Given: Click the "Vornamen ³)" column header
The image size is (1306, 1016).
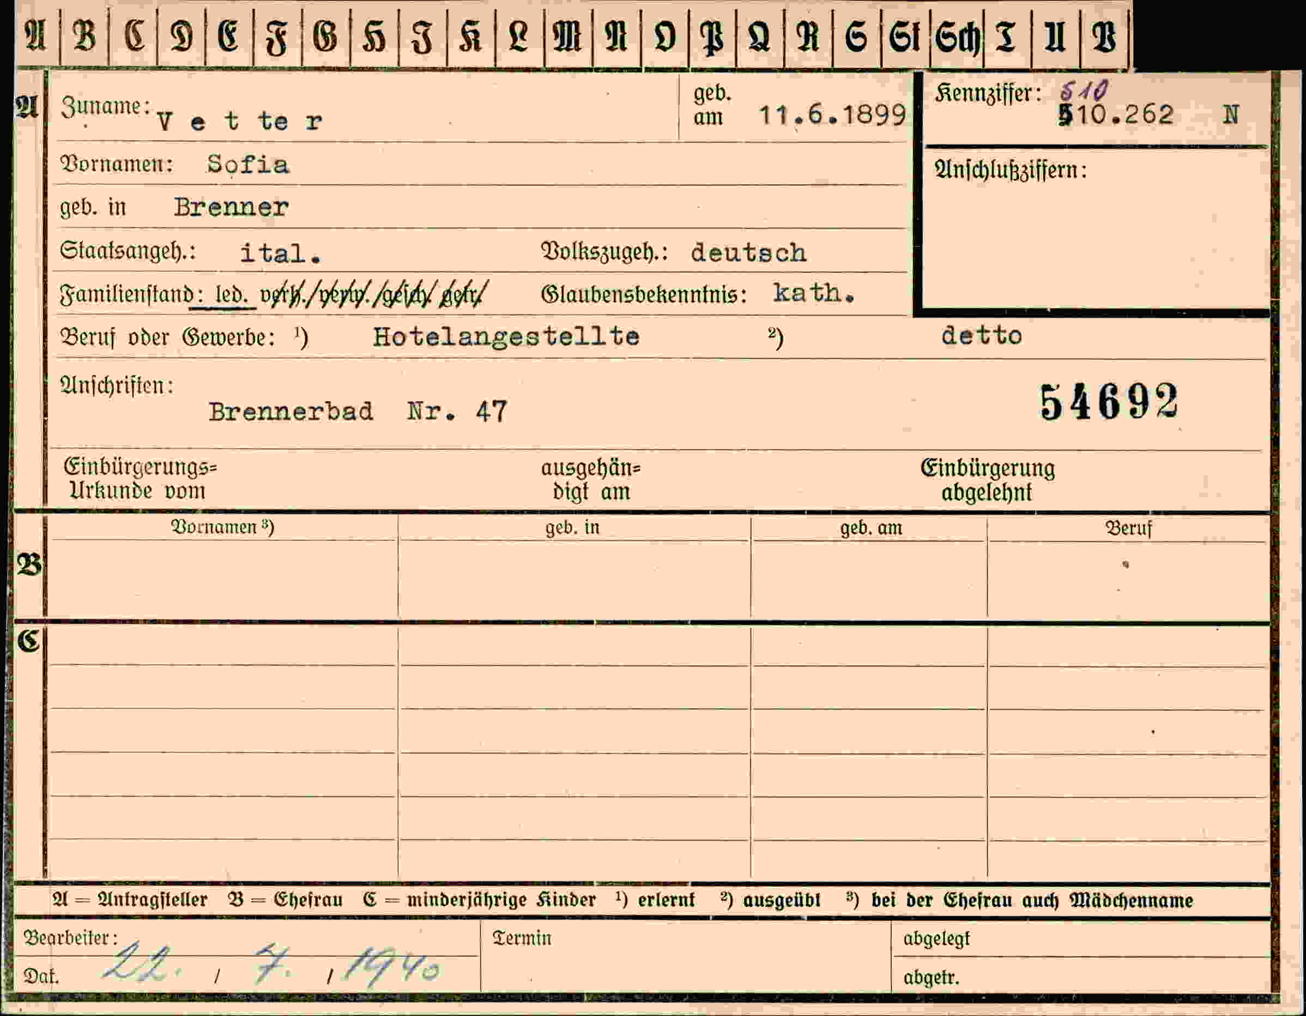Looking at the screenshot, I should [x=222, y=527].
